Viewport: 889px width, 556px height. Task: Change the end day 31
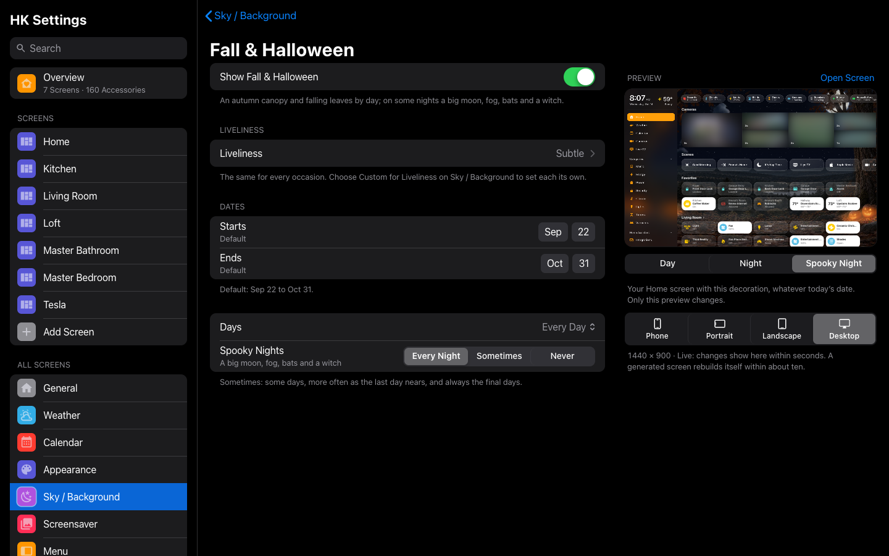click(x=584, y=263)
